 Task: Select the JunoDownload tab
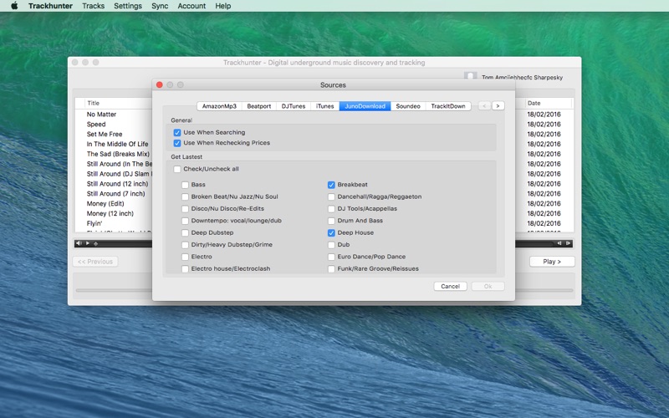pyautogui.click(x=365, y=106)
